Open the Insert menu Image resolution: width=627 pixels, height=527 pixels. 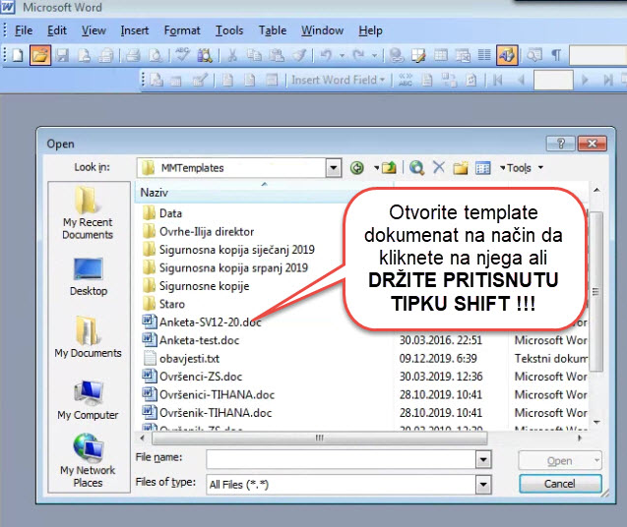pyautogui.click(x=134, y=30)
